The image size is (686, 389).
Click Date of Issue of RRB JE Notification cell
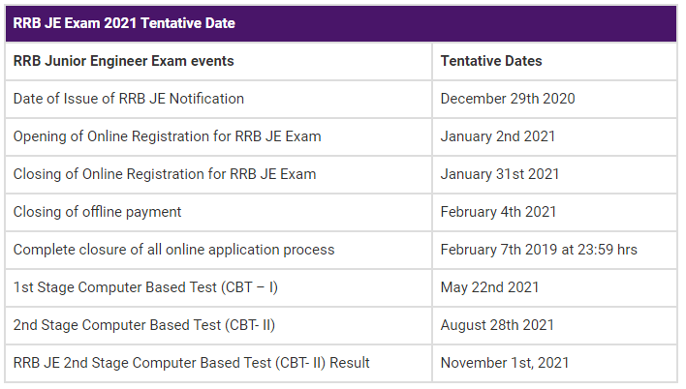218,99
